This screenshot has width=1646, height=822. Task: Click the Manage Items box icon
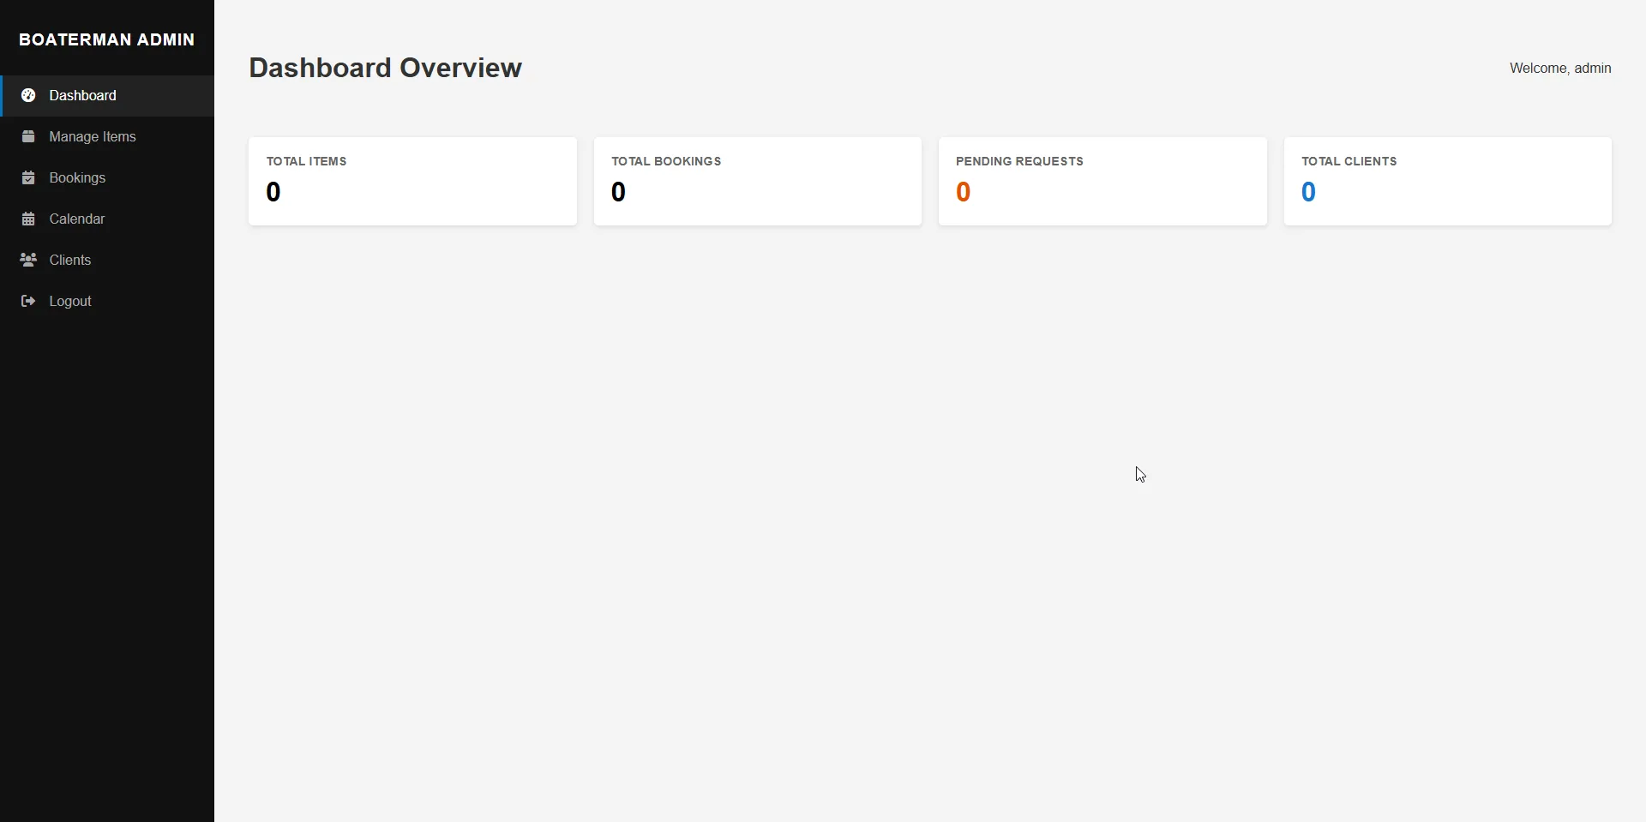click(28, 136)
